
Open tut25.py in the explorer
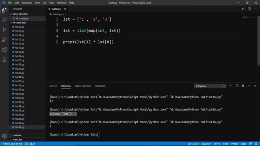point(20,81)
